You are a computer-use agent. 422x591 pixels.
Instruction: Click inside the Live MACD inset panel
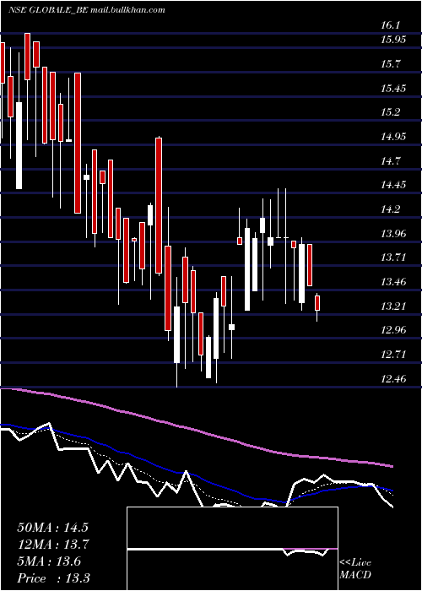point(232,549)
